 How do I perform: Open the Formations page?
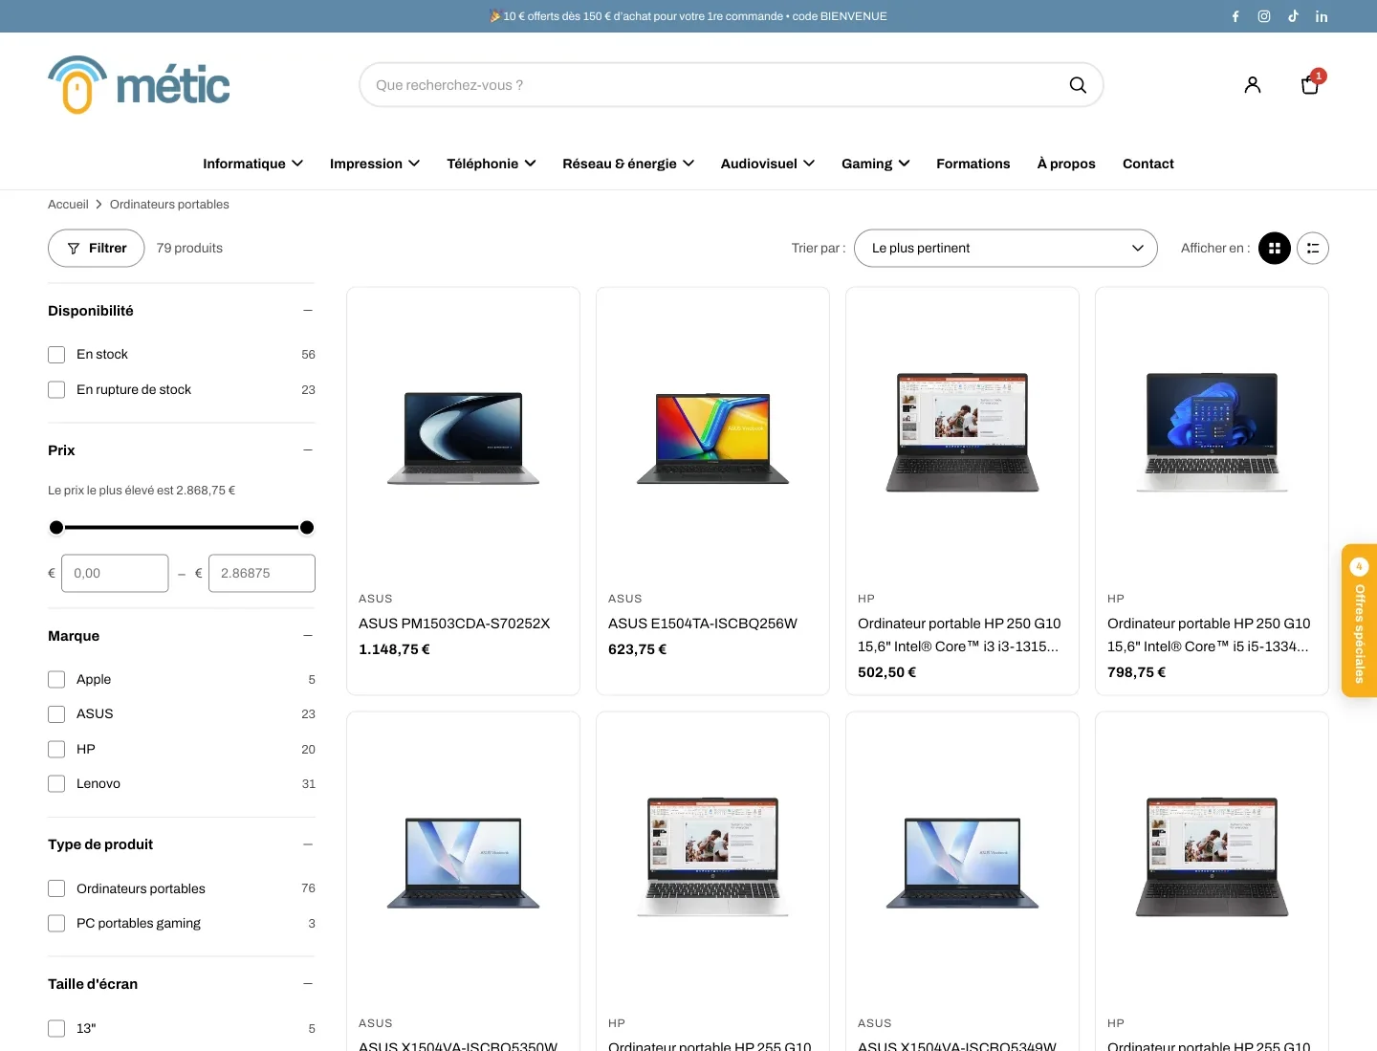point(973,164)
